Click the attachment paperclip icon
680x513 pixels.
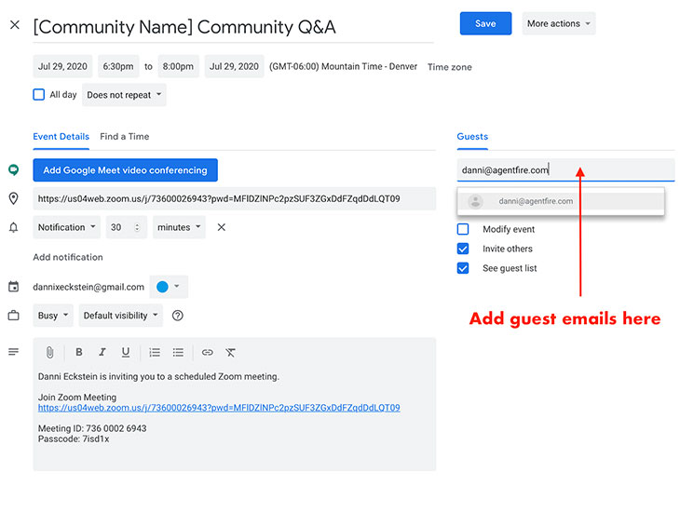49,353
